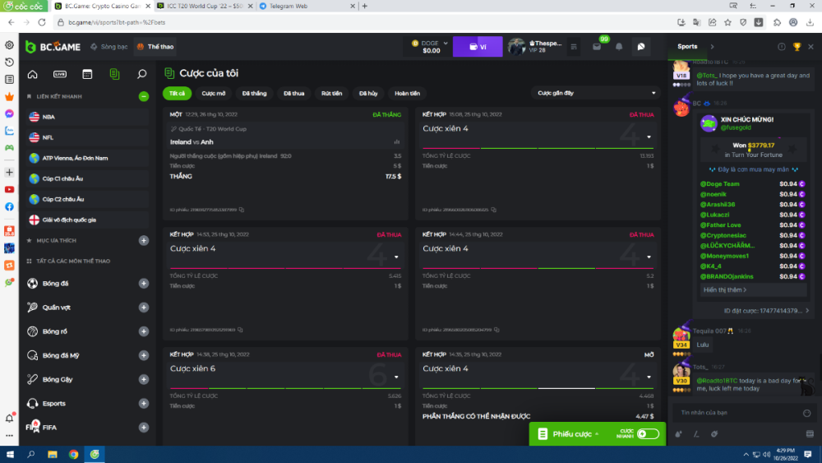Open the LIVE betting icon
The width and height of the screenshot is (822, 463).
pos(60,74)
